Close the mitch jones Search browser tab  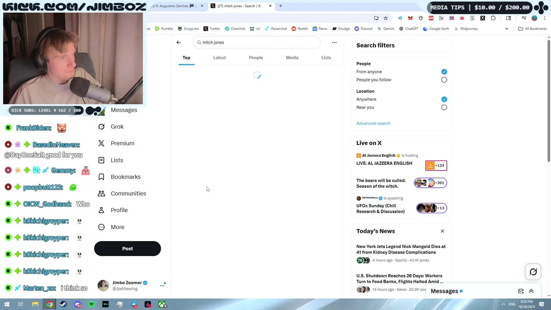pyautogui.click(x=270, y=6)
